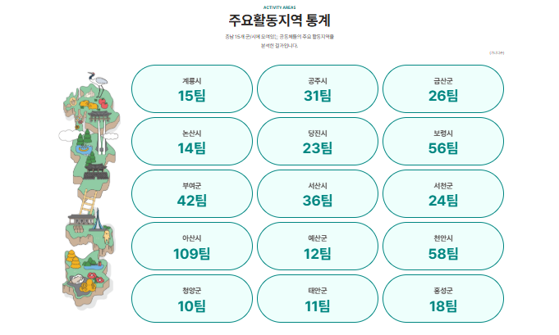The width and height of the screenshot is (559, 335).
Task: Select the 공주시 31팀 card
Action: pos(318,89)
